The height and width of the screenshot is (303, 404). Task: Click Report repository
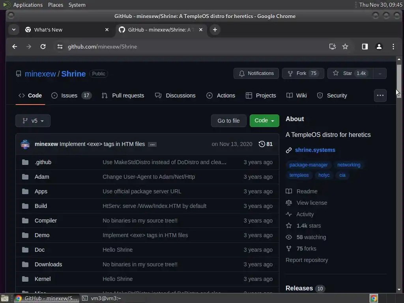coord(307,260)
